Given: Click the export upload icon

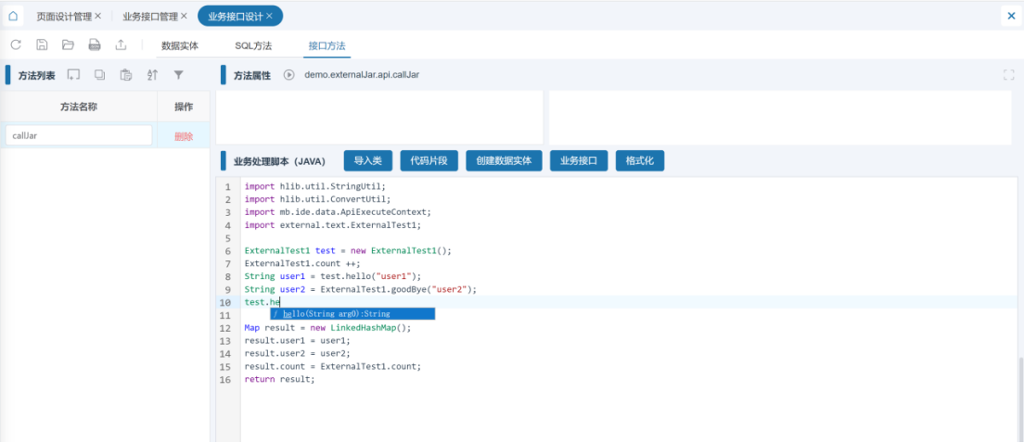Looking at the screenshot, I should pos(121,44).
